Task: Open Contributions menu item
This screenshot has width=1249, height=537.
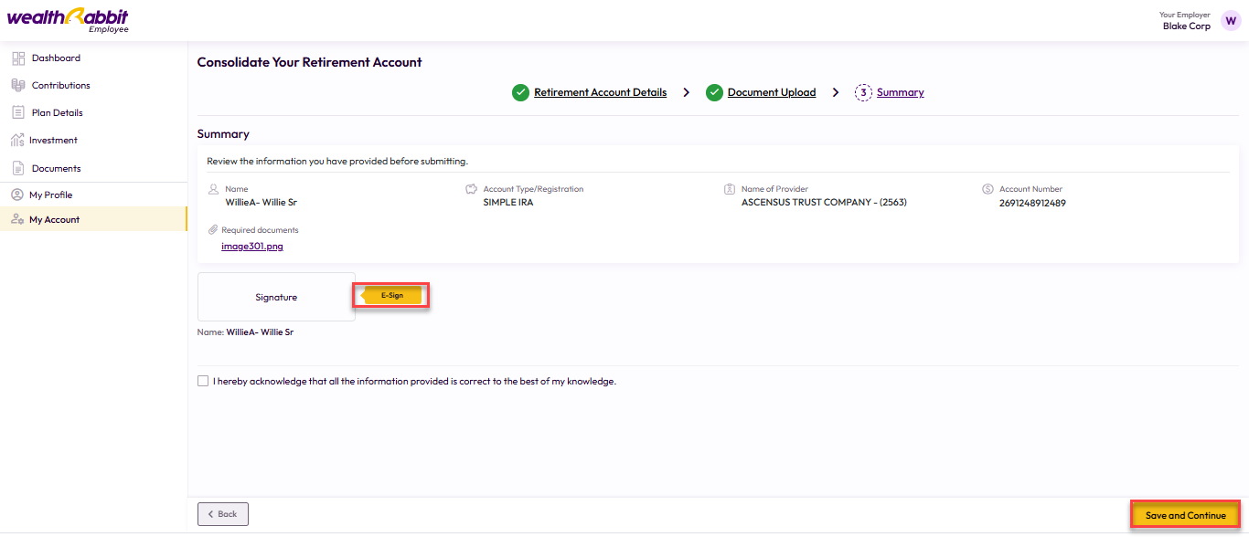Action: (61, 86)
